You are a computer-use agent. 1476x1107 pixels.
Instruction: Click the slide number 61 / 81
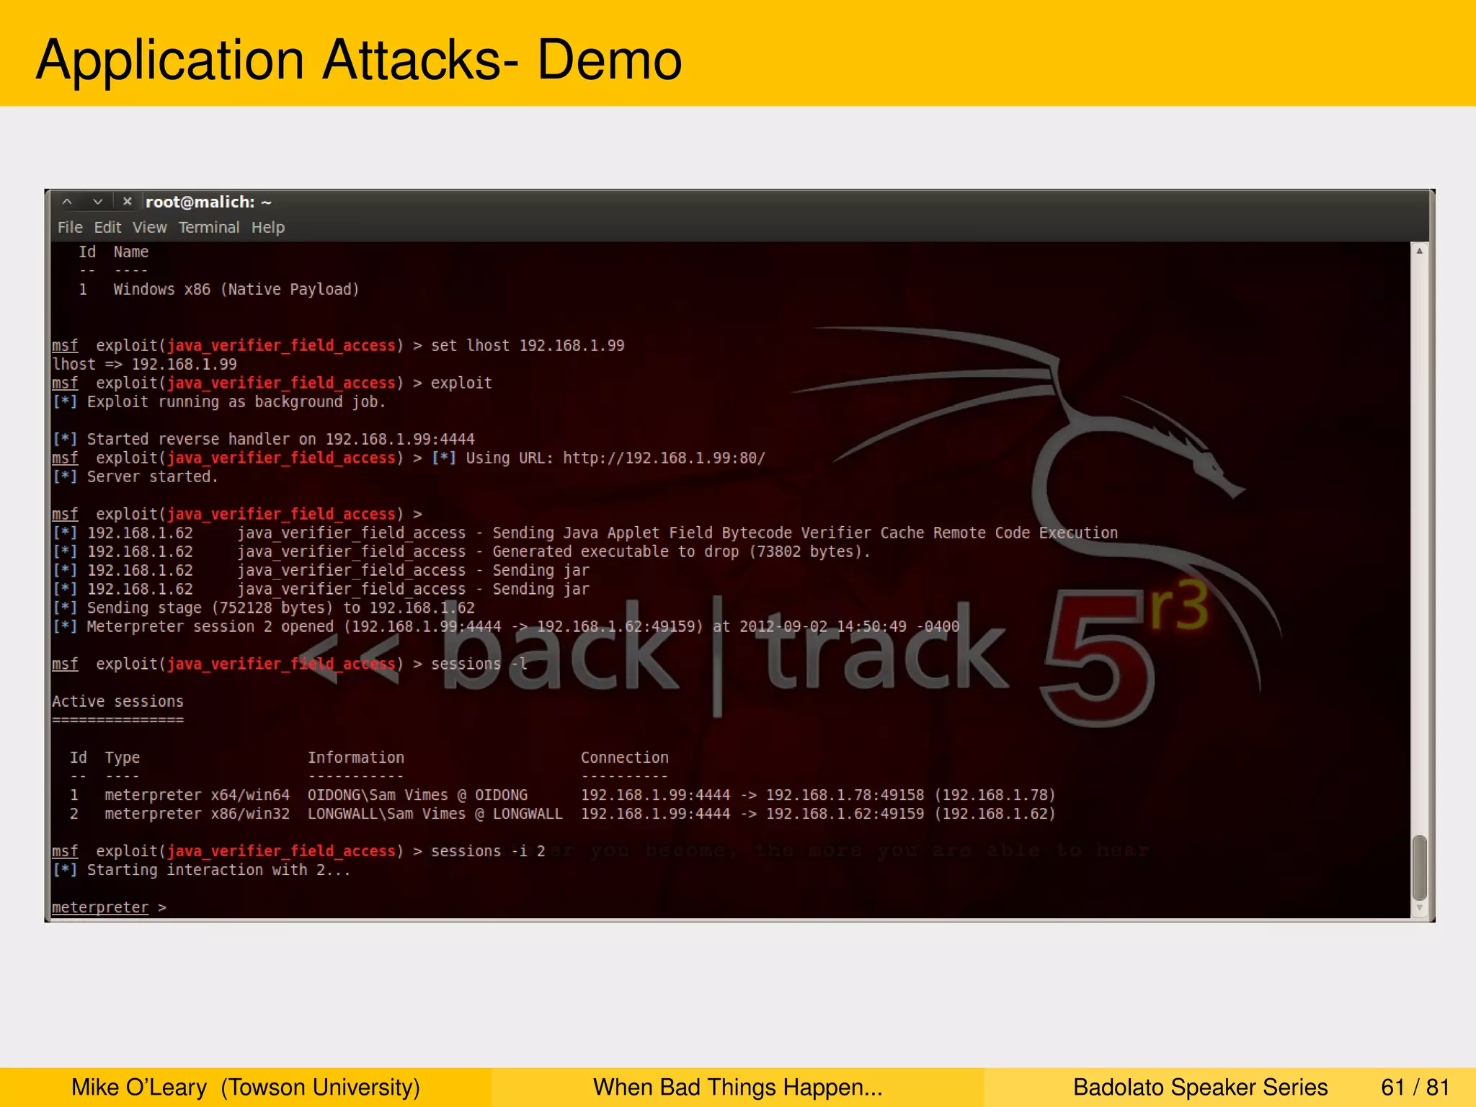click(1415, 1087)
